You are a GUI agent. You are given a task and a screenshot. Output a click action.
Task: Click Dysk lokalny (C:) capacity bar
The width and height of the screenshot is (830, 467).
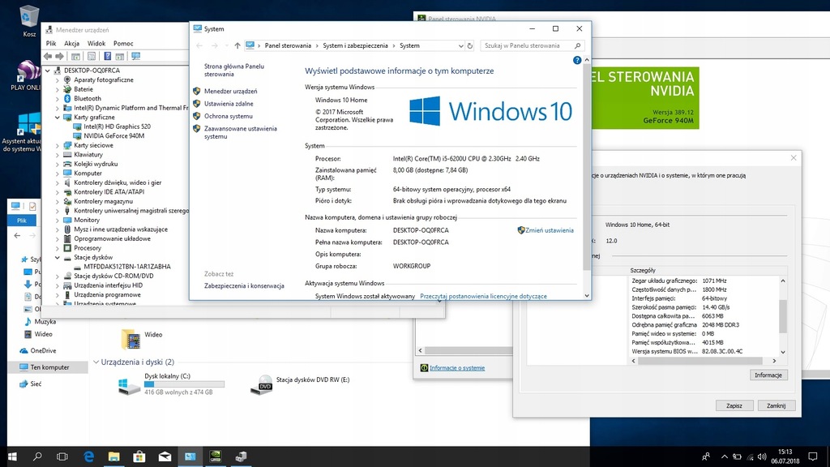(184, 384)
